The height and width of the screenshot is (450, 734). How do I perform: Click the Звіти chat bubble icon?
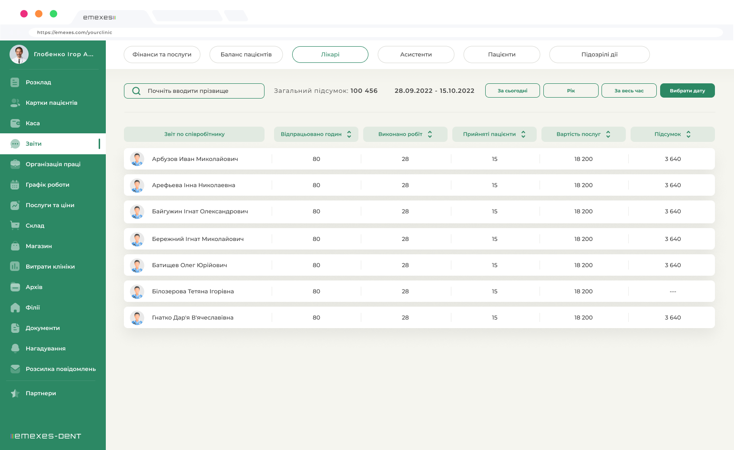[x=15, y=144]
